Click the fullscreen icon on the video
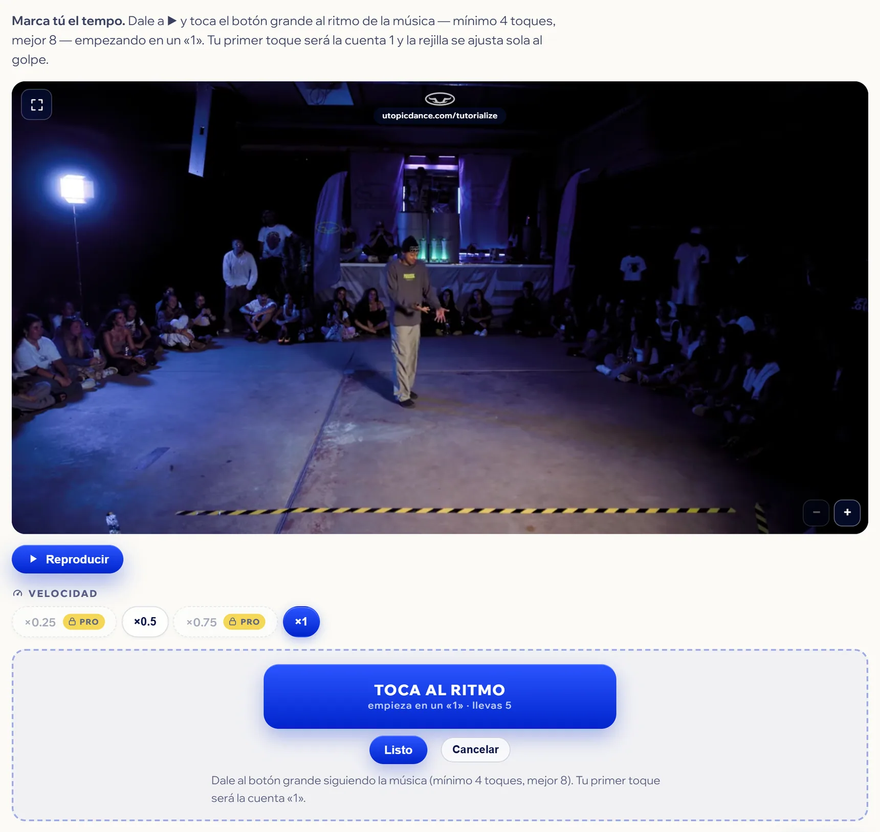Image resolution: width=880 pixels, height=832 pixels. coord(36,105)
